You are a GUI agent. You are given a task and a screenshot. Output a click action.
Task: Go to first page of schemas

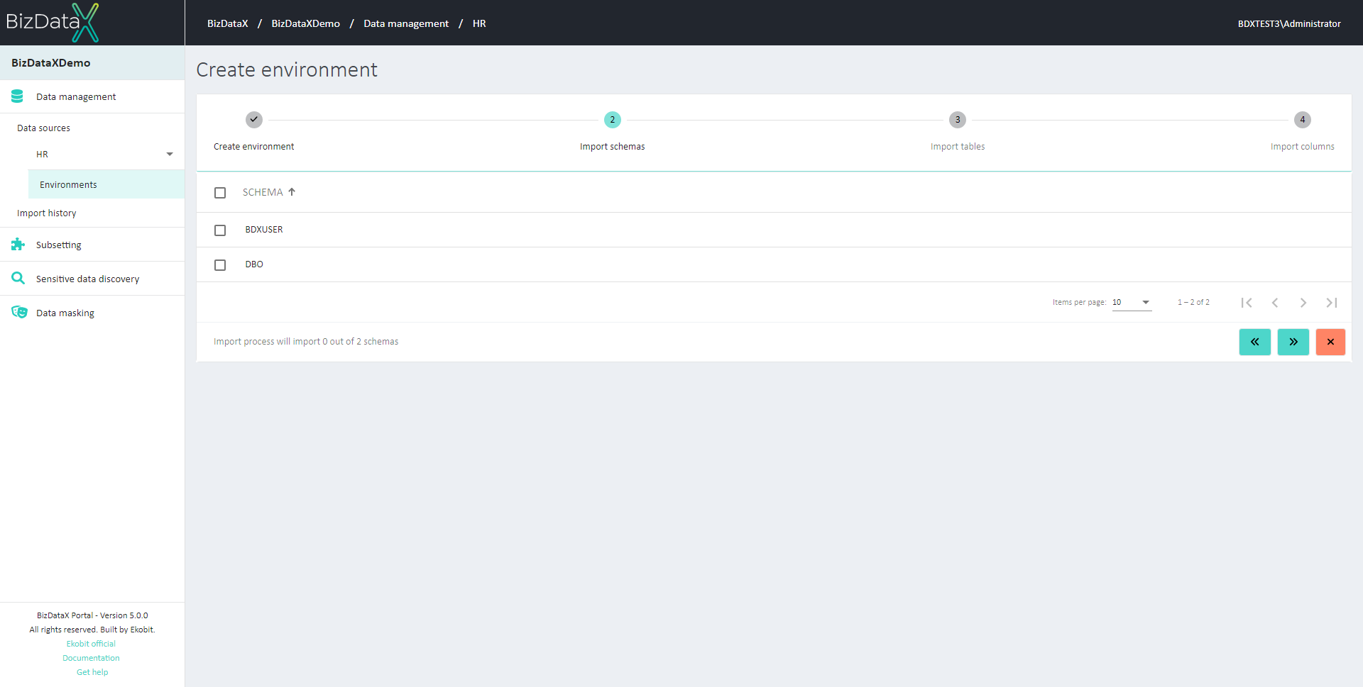coord(1247,303)
